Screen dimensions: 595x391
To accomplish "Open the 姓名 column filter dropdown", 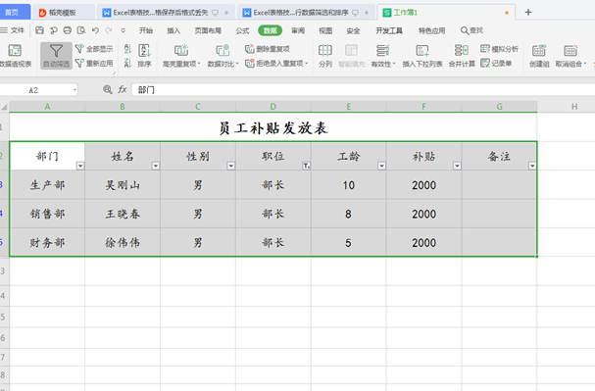I will coord(156,166).
